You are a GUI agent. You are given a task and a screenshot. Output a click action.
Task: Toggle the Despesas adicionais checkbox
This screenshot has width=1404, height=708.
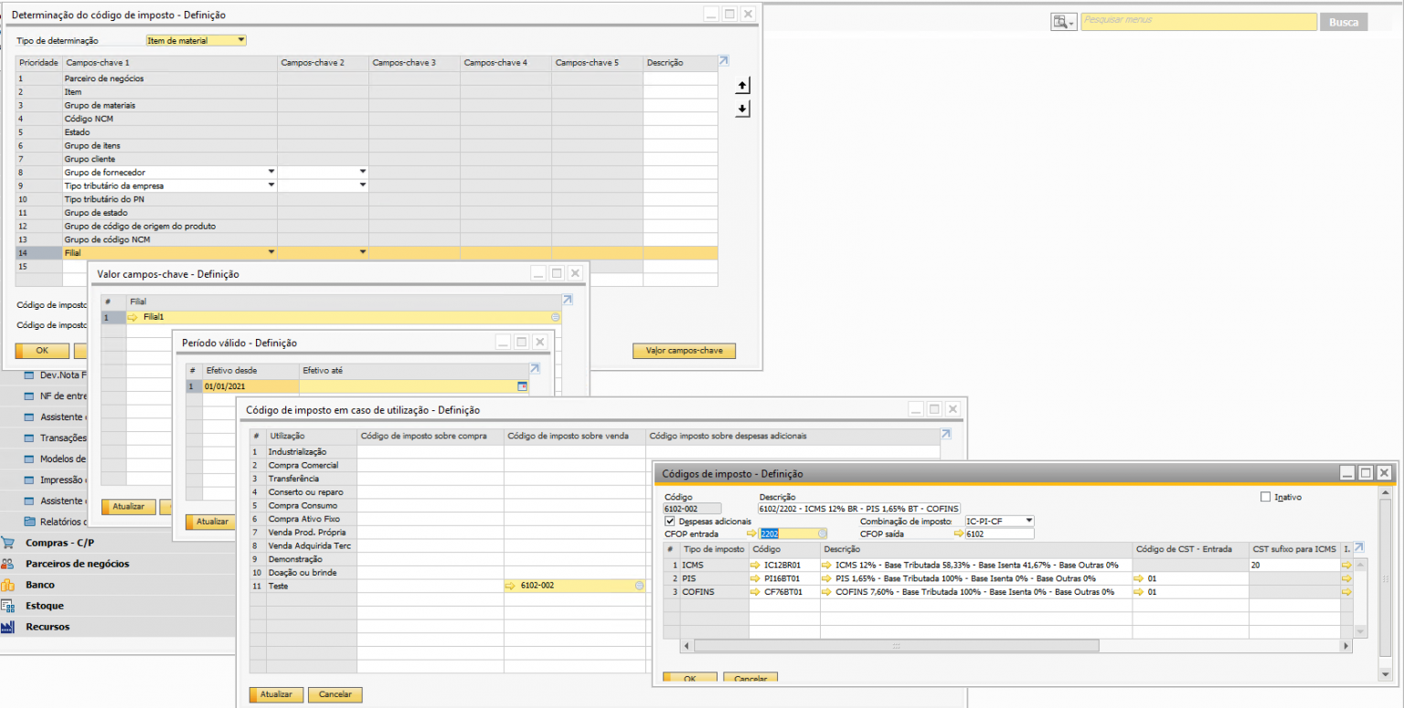click(670, 521)
